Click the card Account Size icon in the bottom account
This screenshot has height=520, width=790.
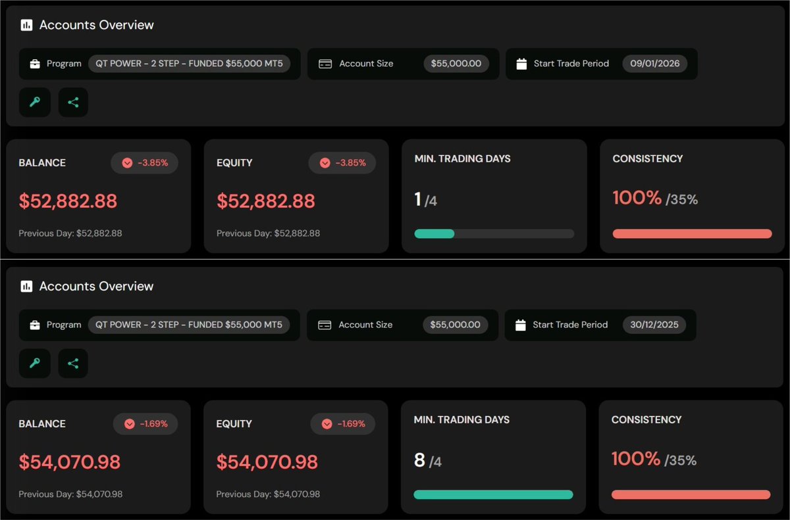(x=324, y=325)
